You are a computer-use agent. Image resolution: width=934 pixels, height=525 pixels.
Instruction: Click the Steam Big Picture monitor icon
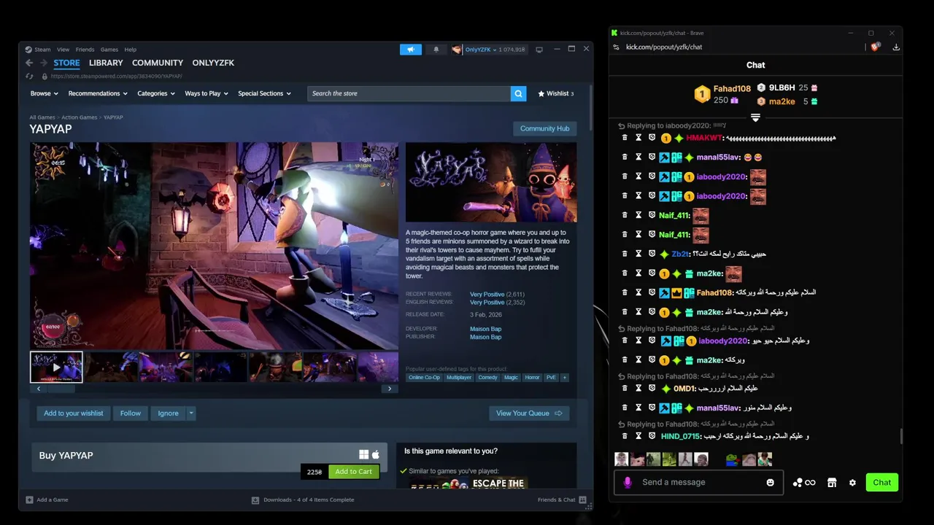click(539, 50)
